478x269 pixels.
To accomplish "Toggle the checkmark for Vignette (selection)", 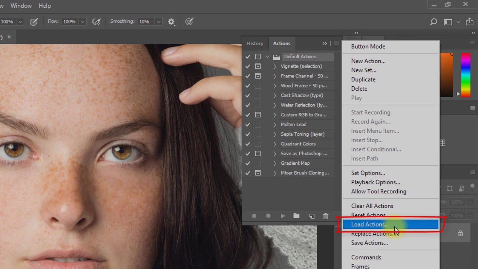I will tap(248, 66).
